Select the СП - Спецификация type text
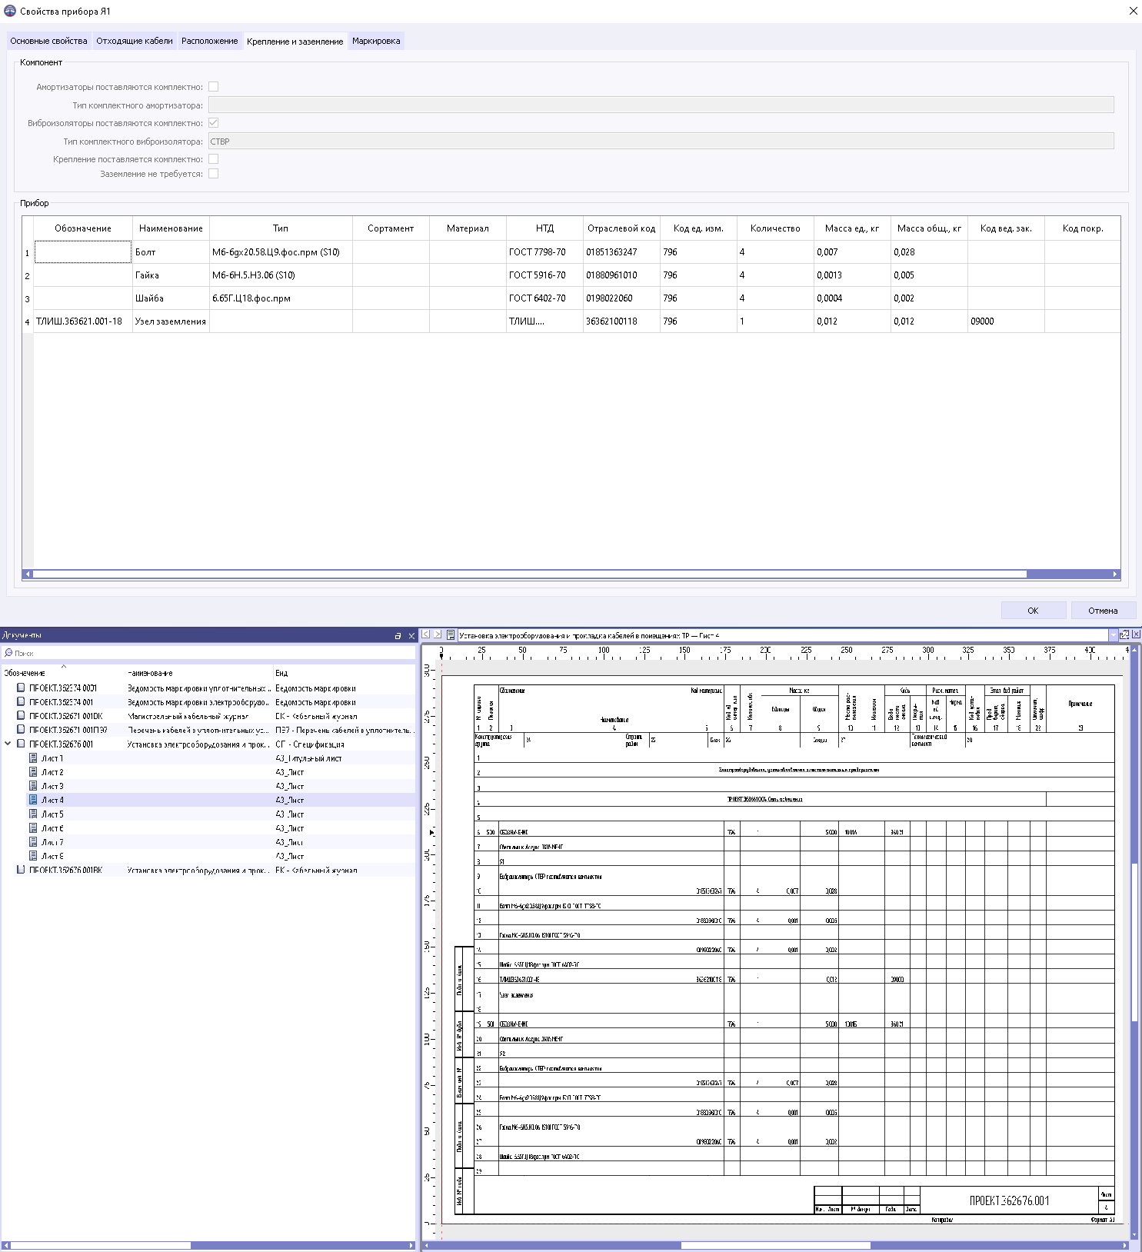Screen dimensions: 1142x1252 pyautogui.click(x=310, y=744)
